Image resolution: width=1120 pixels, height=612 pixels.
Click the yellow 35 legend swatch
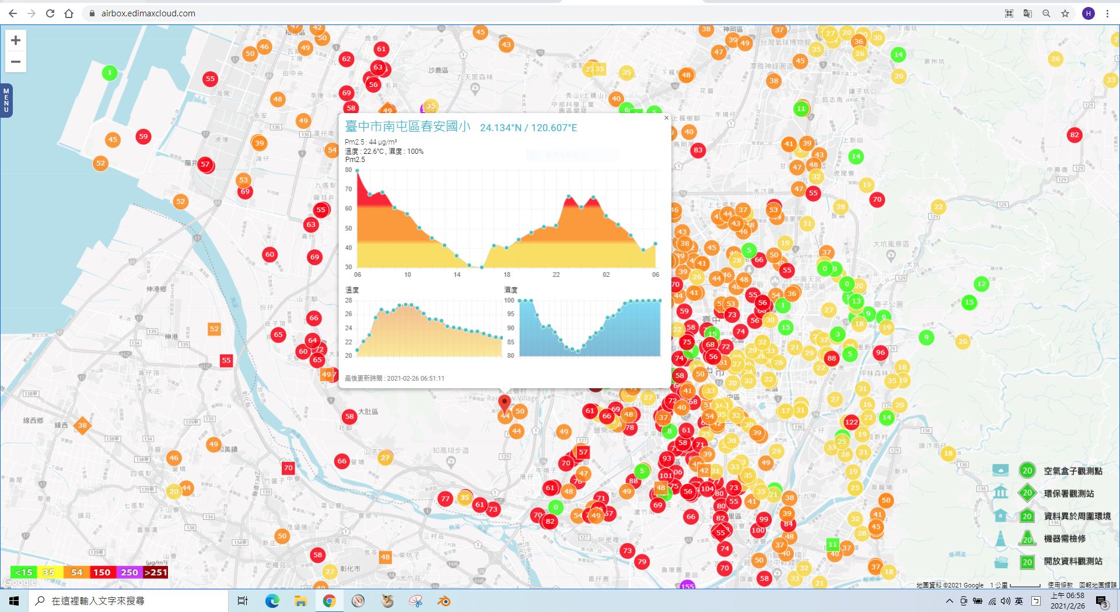coord(48,572)
